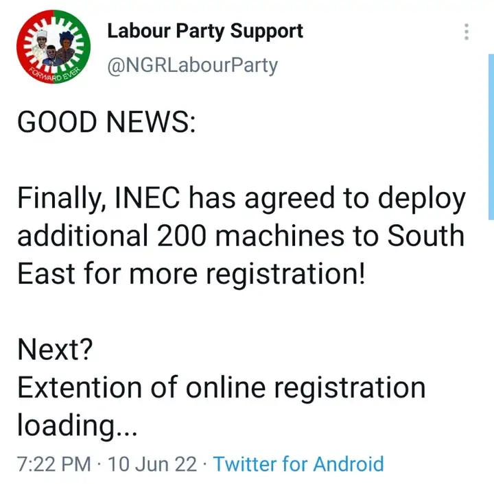Click the word East in the tweet

41,274
